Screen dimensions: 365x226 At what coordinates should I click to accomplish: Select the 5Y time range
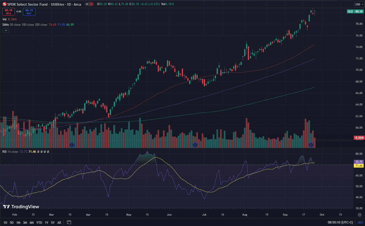[x=53, y=222]
